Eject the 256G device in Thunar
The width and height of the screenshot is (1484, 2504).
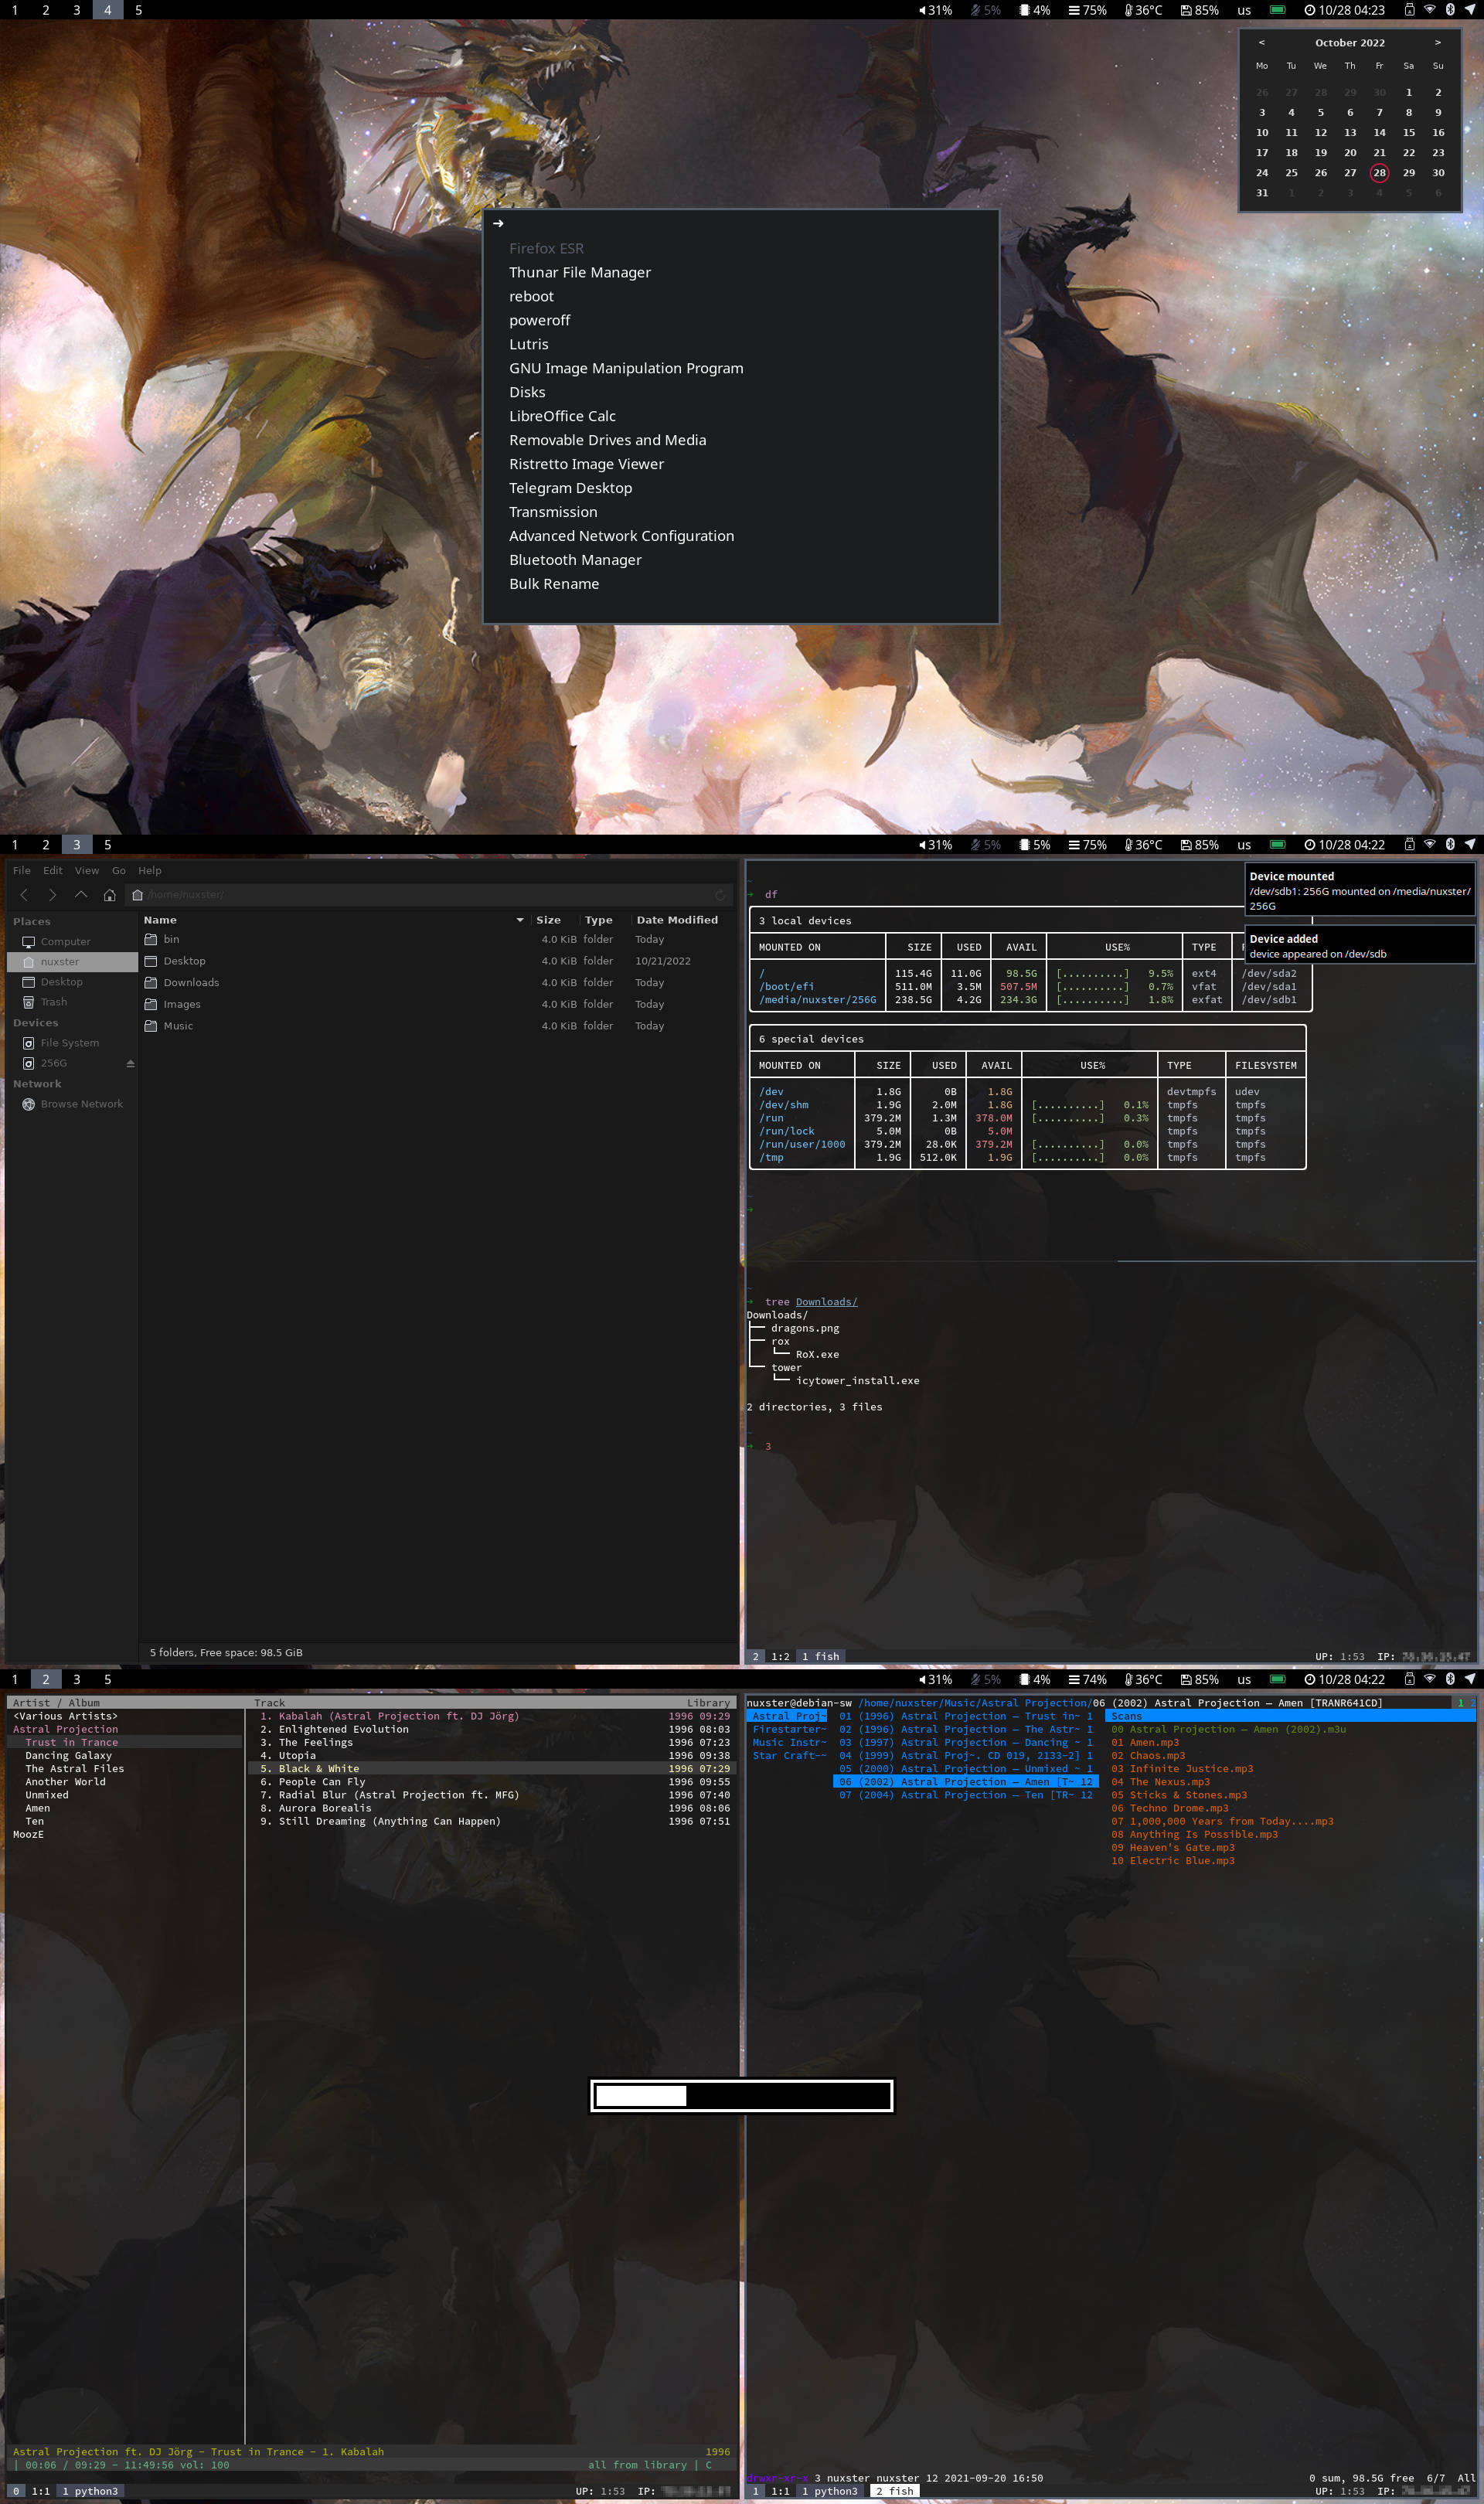pos(130,1063)
